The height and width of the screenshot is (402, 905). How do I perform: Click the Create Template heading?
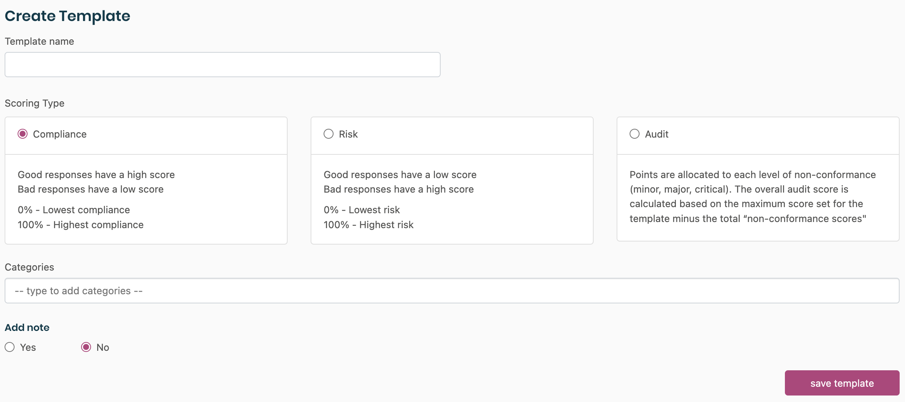(67, 16)
